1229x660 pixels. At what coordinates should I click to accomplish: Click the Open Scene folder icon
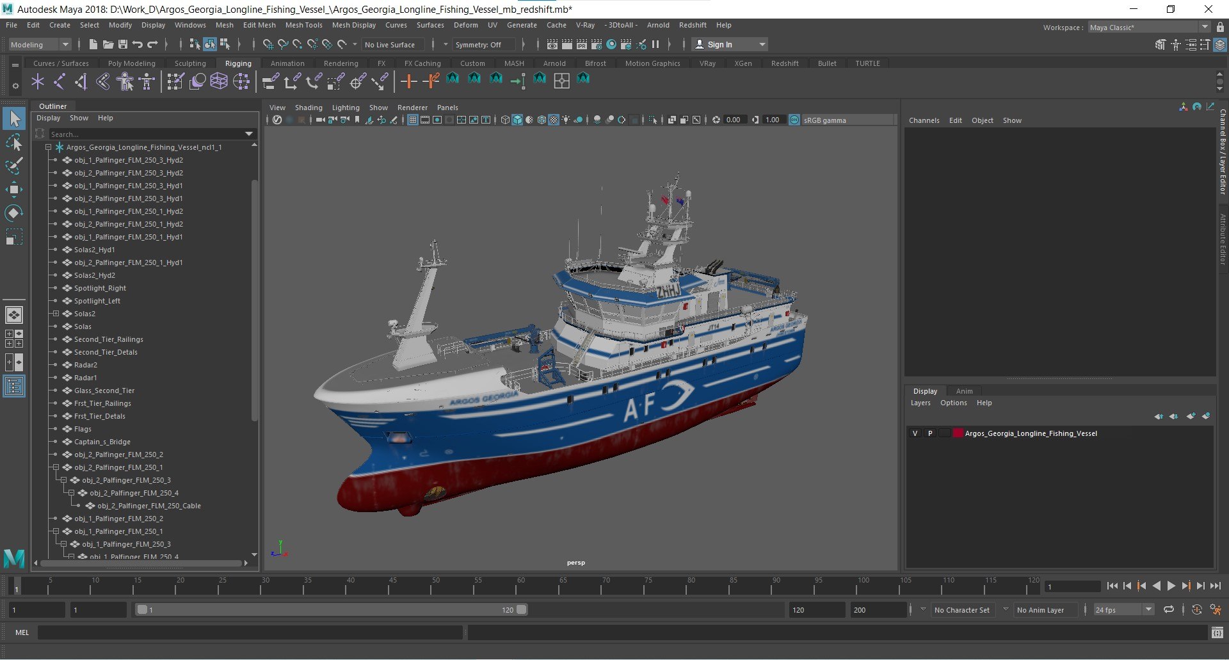coord(108,44)
